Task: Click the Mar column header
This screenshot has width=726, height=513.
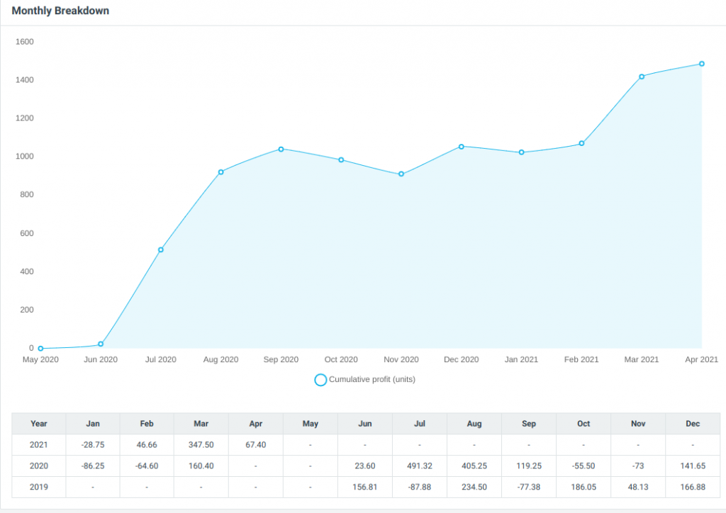Action: click(201, 424)
